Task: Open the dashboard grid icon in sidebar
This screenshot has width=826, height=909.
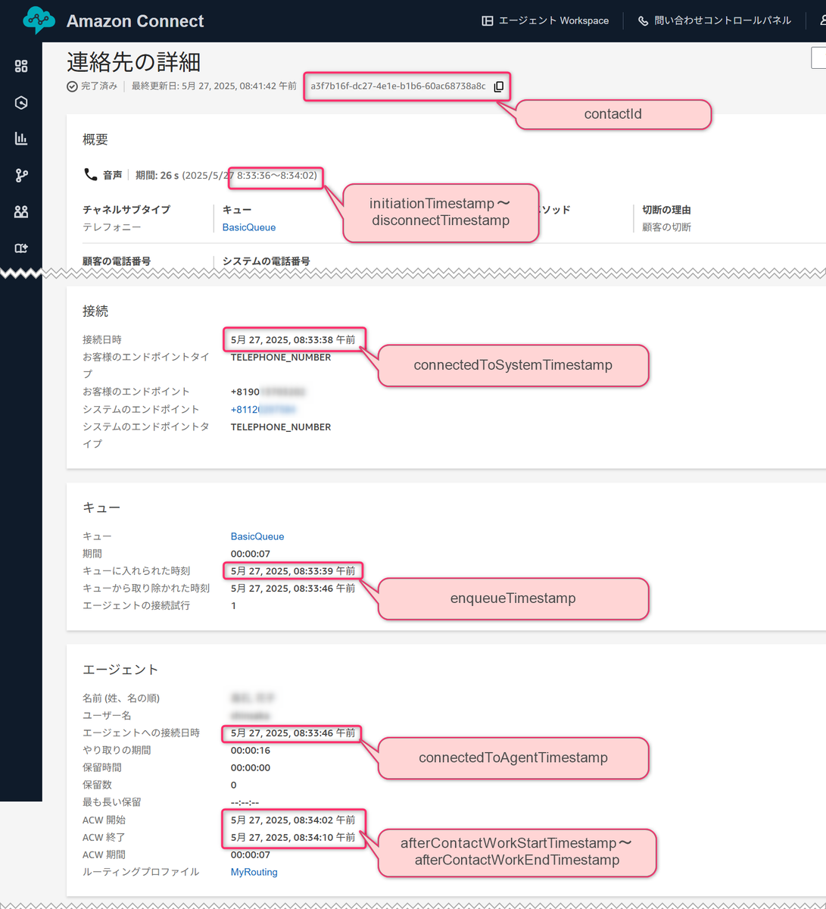Action: [21, 67]
